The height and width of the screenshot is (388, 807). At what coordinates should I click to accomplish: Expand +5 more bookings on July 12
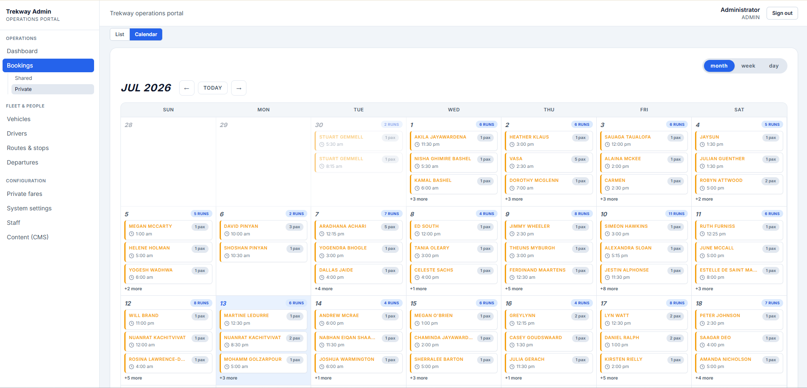tap(133, 378)
